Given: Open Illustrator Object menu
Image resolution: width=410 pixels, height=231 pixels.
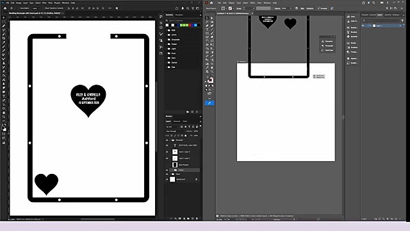Looking at the screenshot, I should click(231, 3).
